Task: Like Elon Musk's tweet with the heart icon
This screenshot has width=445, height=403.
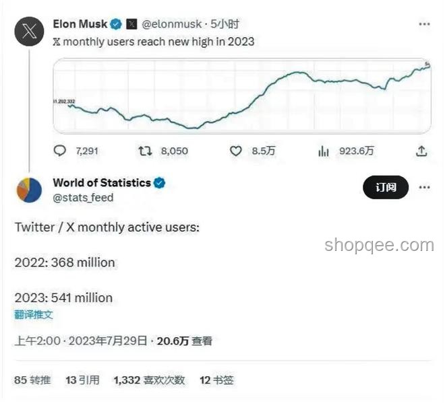Action: 235,151
